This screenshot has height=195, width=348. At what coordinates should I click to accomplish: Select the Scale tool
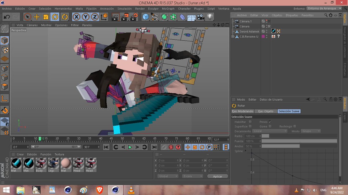click(46, 17)
